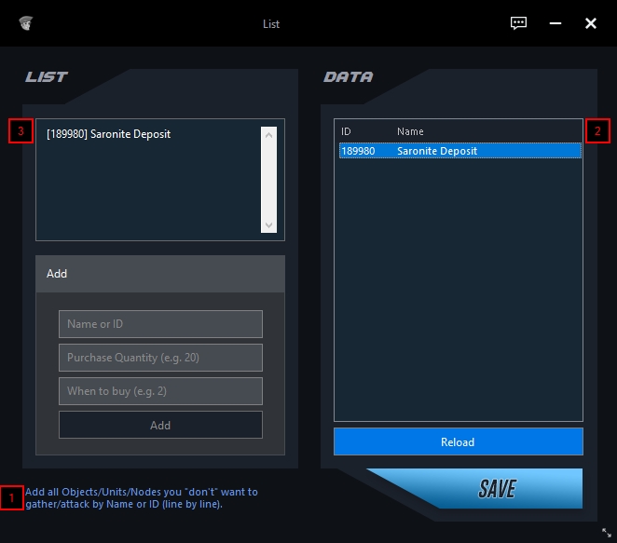Viewport: 617px width, 543px height.
Task: Click the red marker labeled 2
Action: (x=598, y=130)
